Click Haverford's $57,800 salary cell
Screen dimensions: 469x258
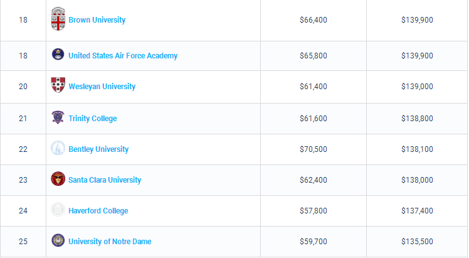click(314, 211)
